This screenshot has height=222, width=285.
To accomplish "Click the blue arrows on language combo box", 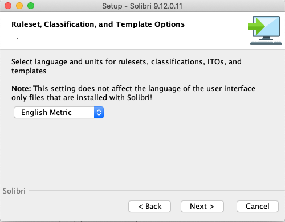I will [x=99, y=112].
